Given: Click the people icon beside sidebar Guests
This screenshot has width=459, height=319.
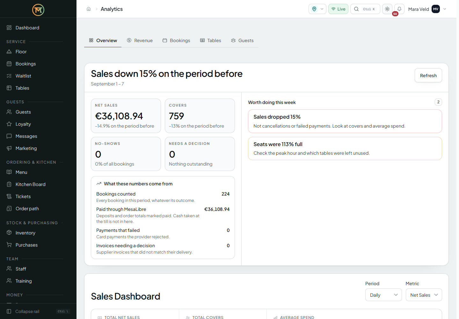Looking at the screenshot, I should click(9, 112).
